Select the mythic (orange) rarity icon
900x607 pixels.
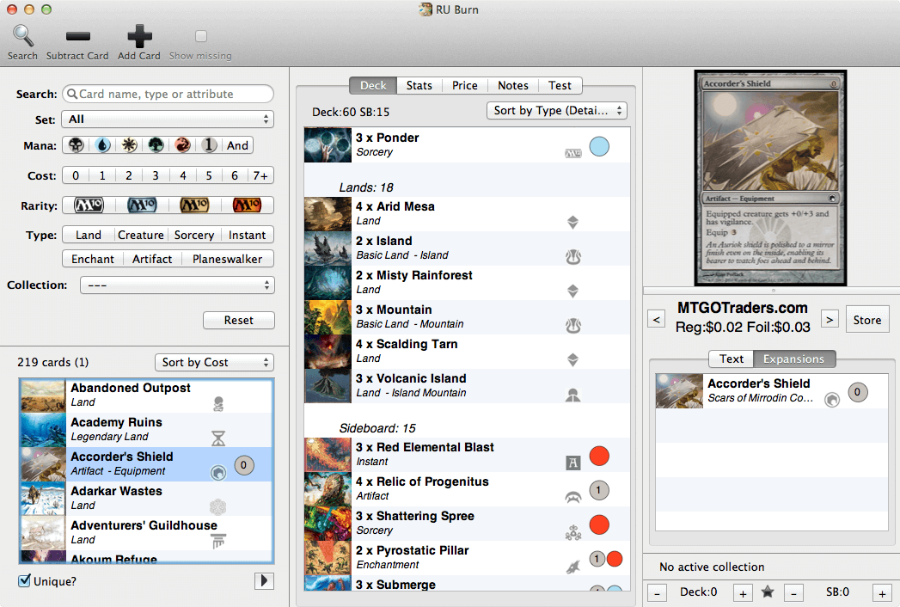pos(247,205)
